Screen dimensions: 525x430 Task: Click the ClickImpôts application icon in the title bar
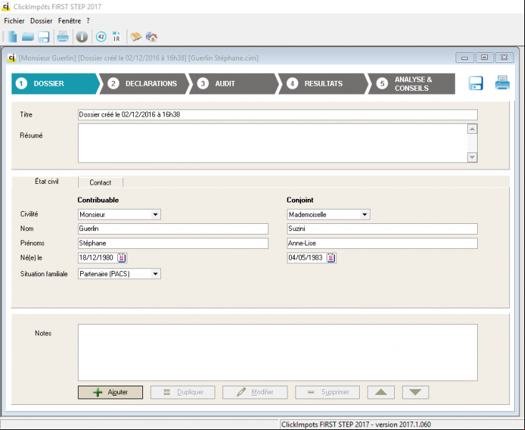pyautogui.click(x=6, y=6)
